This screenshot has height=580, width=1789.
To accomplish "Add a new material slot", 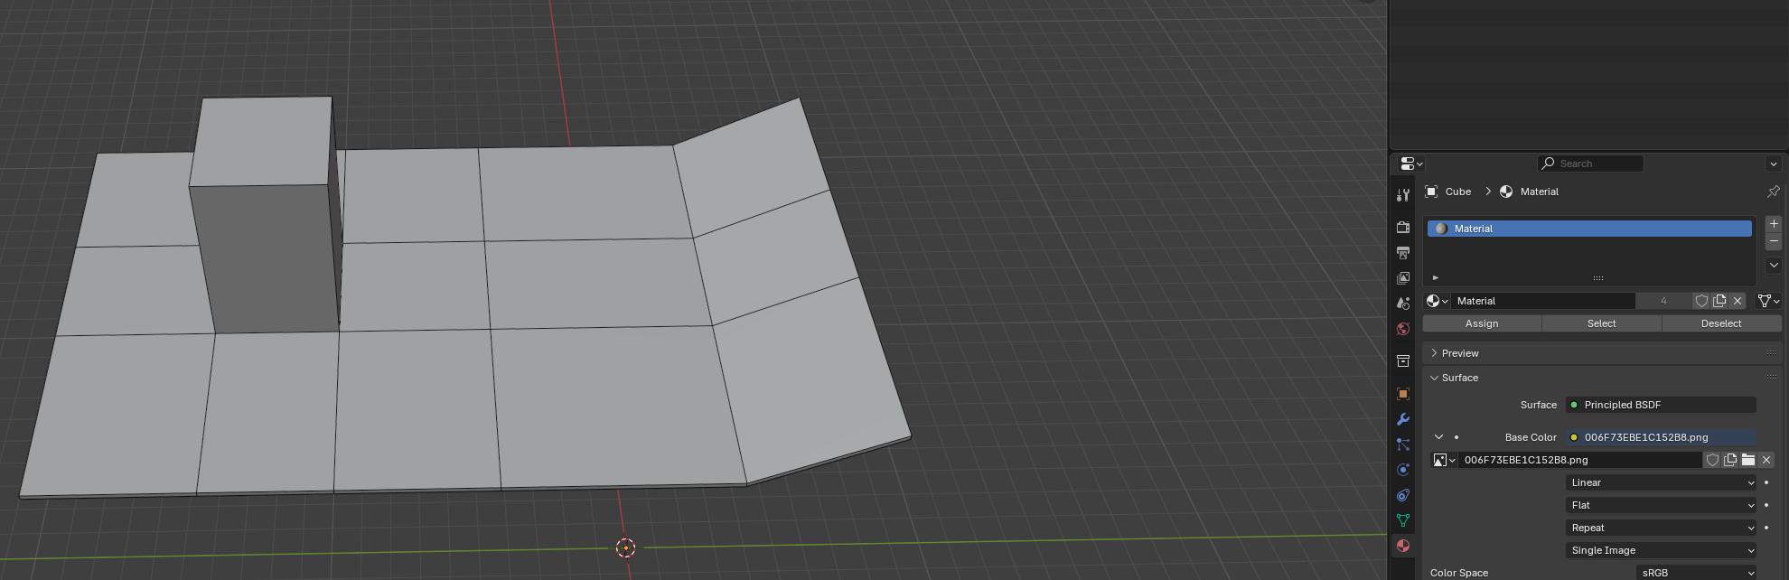I will [1773, 223].
